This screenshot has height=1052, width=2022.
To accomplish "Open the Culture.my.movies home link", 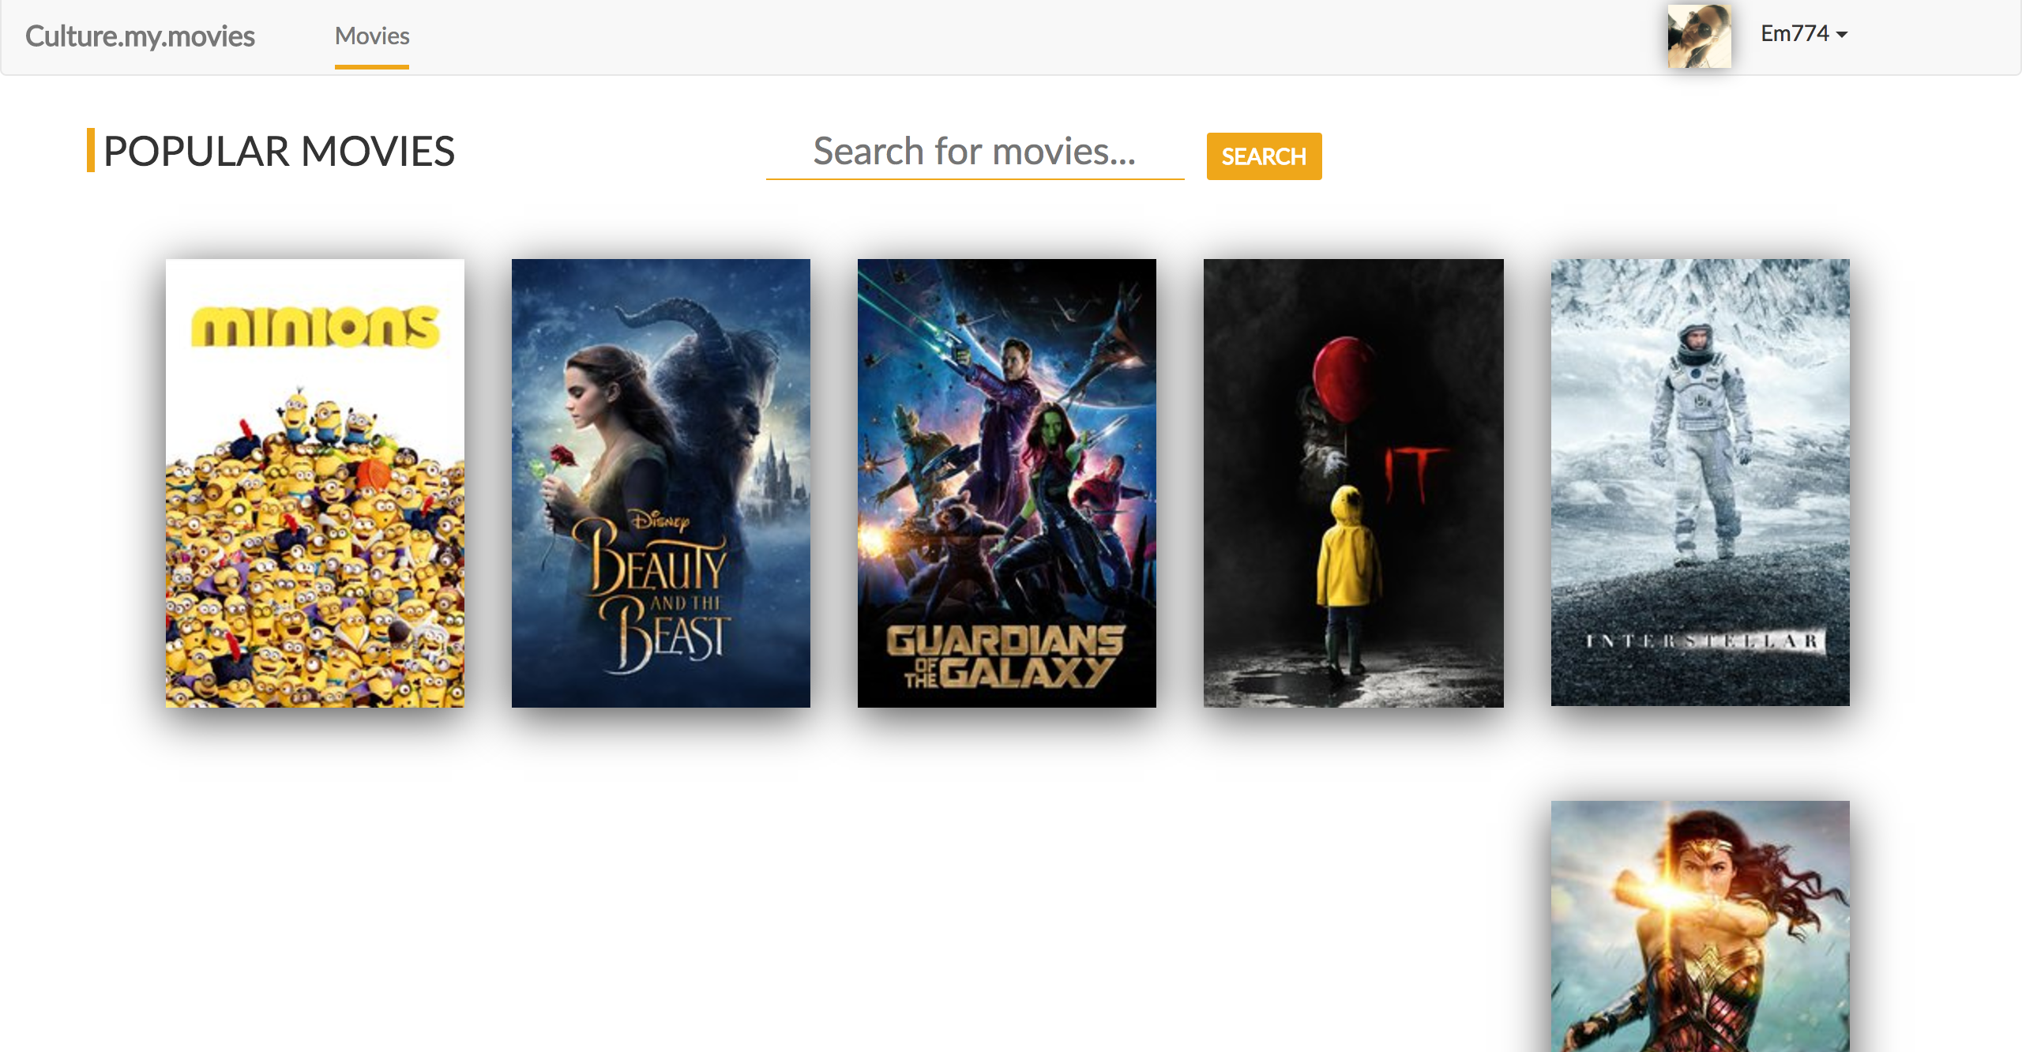I will (140, 36).
